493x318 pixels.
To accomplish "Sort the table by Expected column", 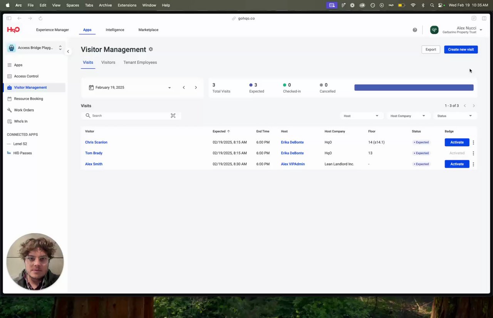I will point(221,132).
